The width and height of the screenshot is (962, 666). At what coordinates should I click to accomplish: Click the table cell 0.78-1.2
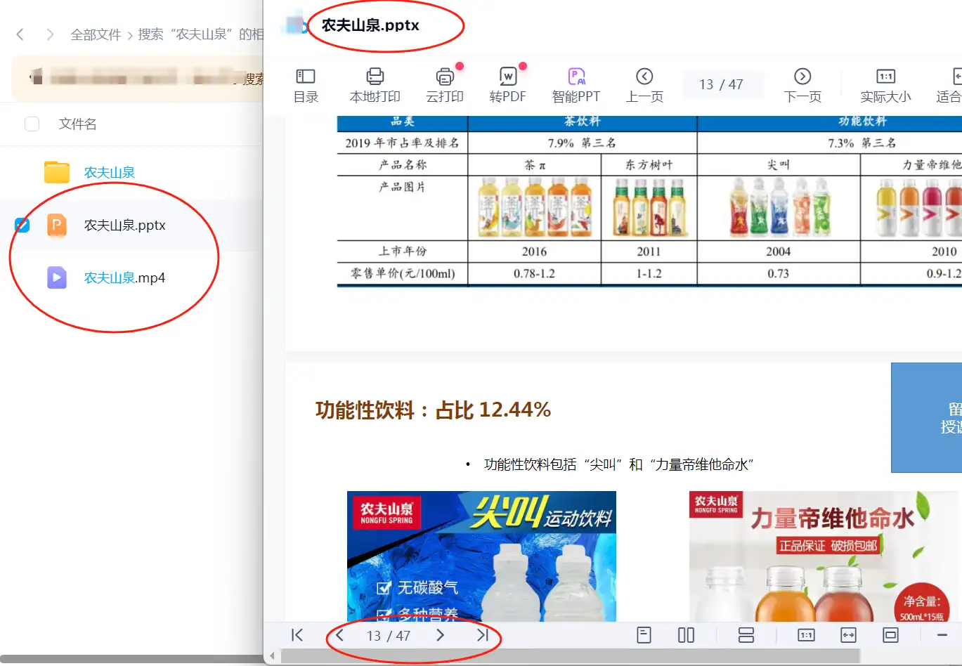[534, 274]
